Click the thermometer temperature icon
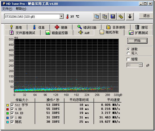The image size is (155, 131). pos(67,16)
